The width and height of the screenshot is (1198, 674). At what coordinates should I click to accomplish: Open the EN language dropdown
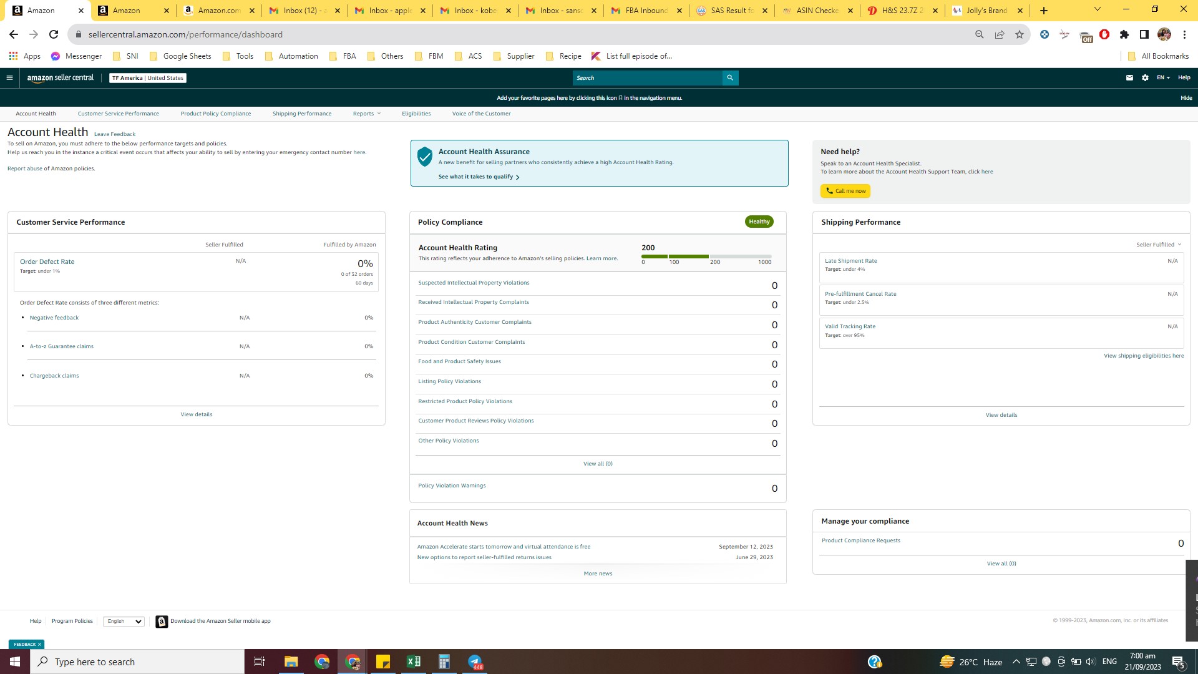1163,78
